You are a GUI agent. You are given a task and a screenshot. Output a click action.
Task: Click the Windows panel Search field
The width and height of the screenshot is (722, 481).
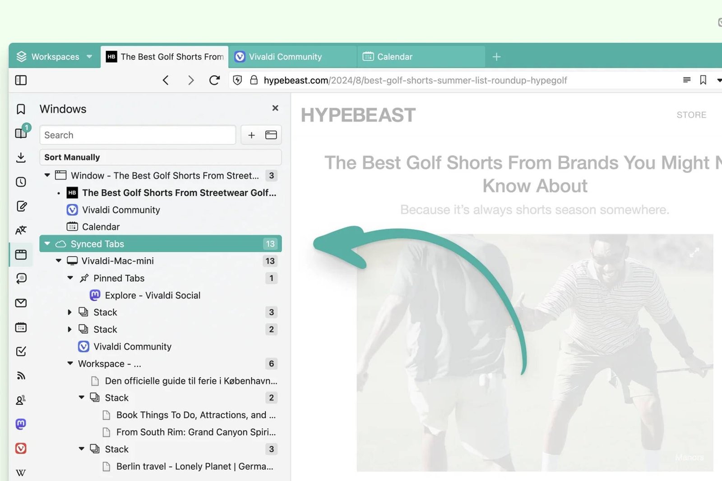click(138, 135)
